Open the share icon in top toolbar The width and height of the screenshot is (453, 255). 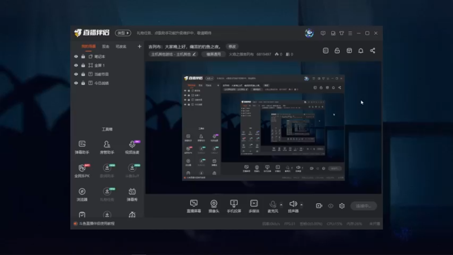373,50
